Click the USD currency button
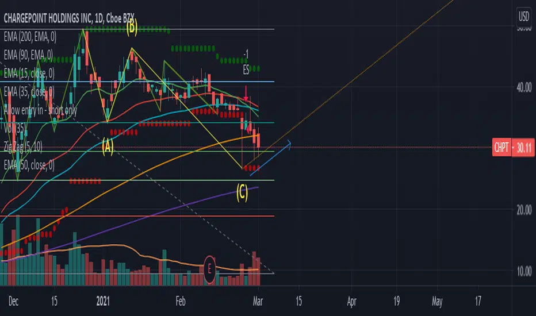536x316 pixels. [x=524, y=16]
